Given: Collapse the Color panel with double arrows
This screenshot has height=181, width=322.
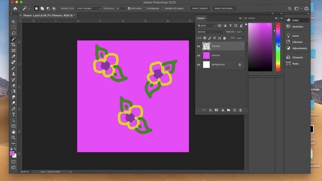Looking at the screenshot, I should (276, 18).
